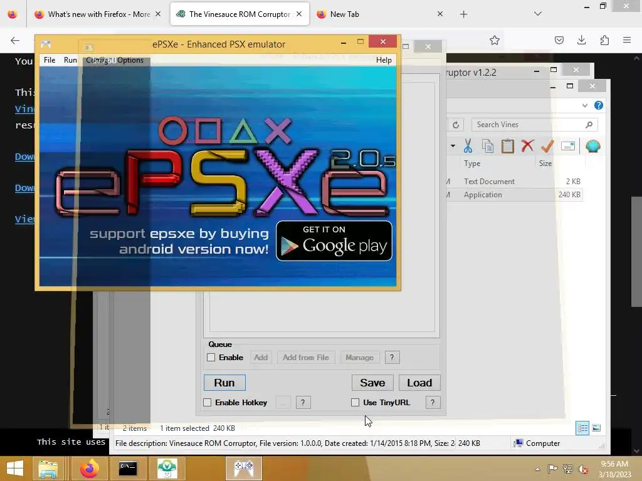The height and width of the screenshot is (481, 642).
Task: Open File Explorer from the taskbar
Action: pyautogui.click(x=48, y=468)
